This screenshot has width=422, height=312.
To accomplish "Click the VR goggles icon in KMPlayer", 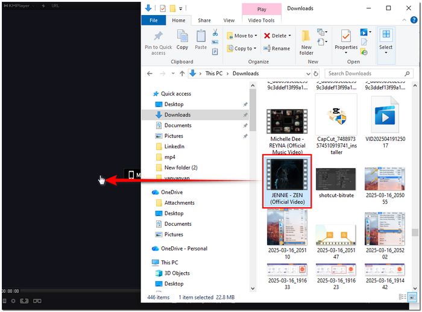I will 37,301.
